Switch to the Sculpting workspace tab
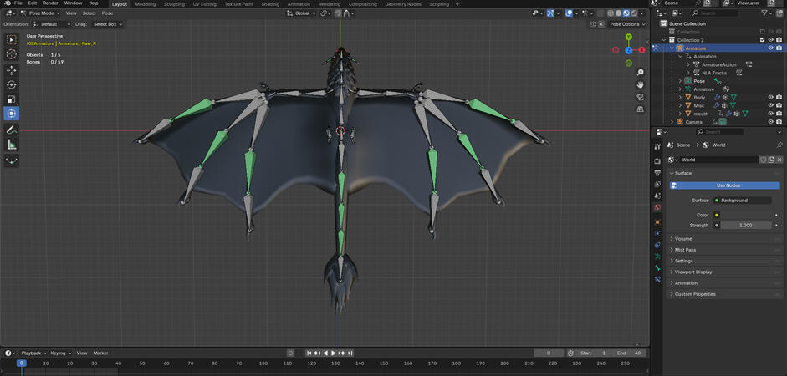Viewport: 787px width, 376px height. [174, 4]
